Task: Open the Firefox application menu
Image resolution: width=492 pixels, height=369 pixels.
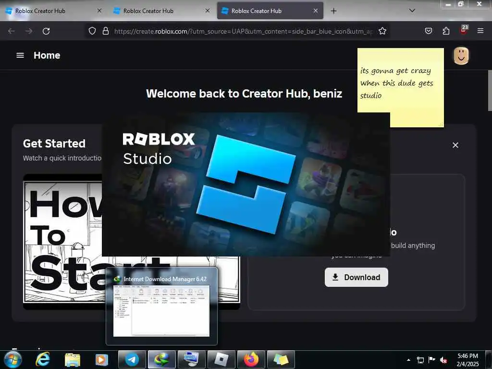Action: [480, 31]
